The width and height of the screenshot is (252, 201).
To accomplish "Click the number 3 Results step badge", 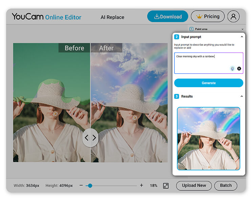I will [176, 96].
